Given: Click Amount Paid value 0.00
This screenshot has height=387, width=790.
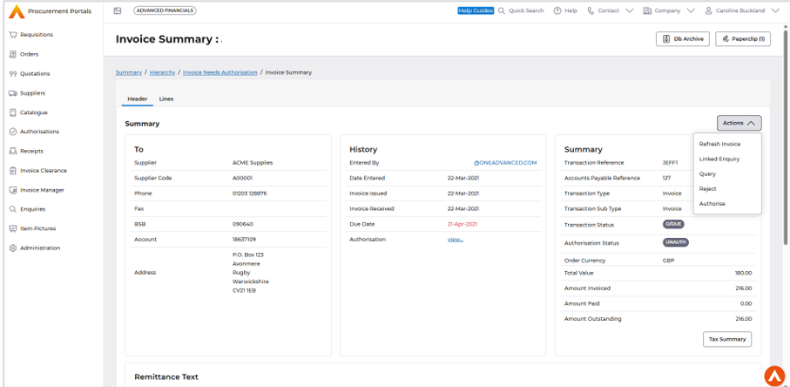Looking at the screenshot, I should tap(746, 304).
